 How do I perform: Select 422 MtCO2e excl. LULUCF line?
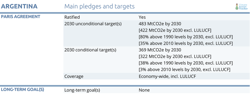[x=175, y=30]
